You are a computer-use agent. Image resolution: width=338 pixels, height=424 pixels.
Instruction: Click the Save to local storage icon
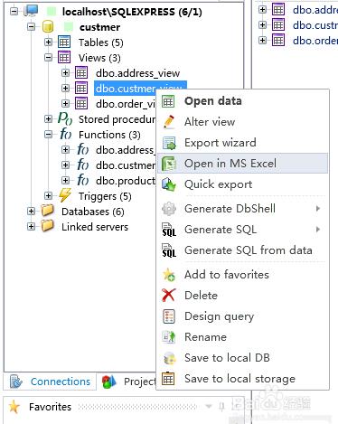pos(168,379)
